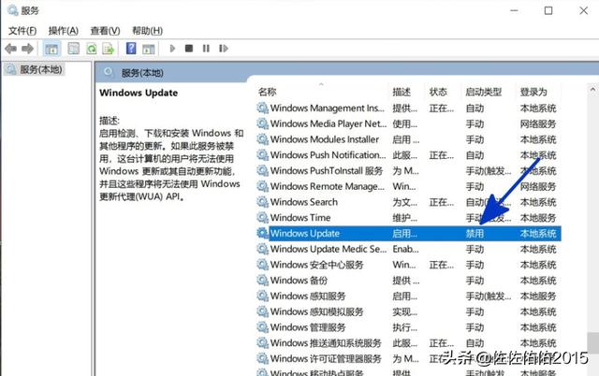
Task: Open the 文件(F) menu
Action: click(22, 31)
